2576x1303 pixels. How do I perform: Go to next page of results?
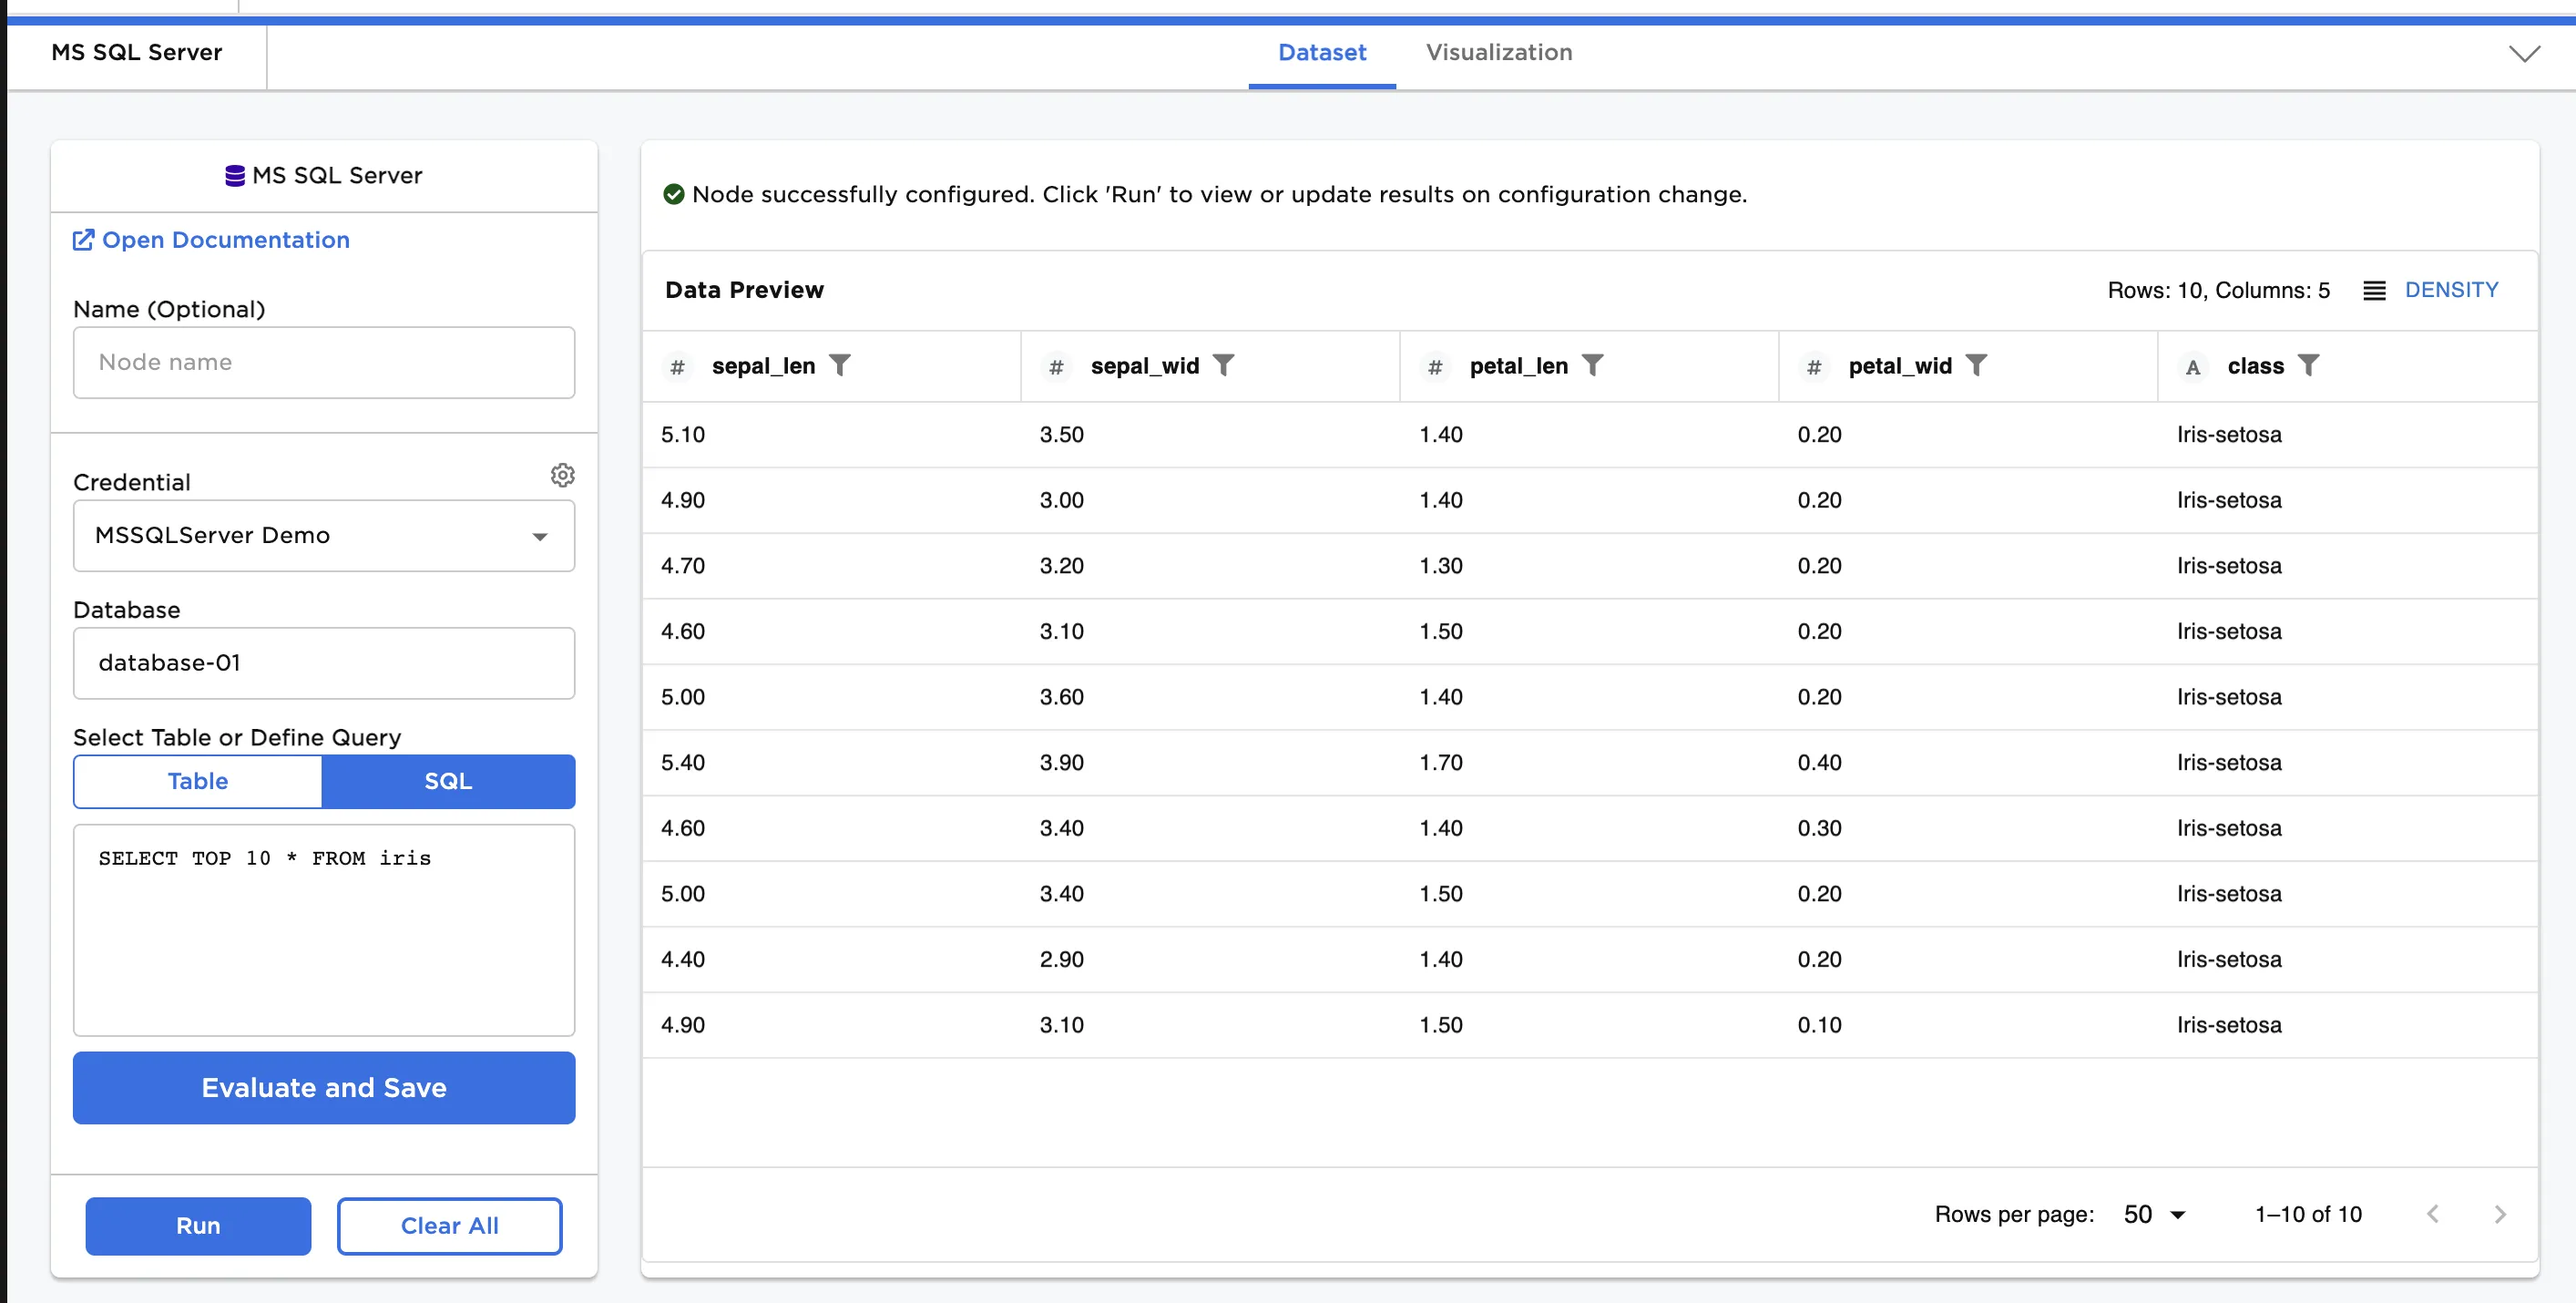coord(2501,1214)
